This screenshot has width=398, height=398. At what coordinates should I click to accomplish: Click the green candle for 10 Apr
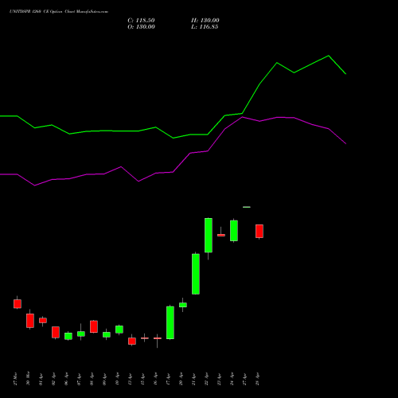pyautogui.click(x=119, y=330)
